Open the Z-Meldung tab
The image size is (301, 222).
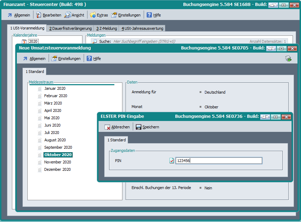(x=106, y=28)
